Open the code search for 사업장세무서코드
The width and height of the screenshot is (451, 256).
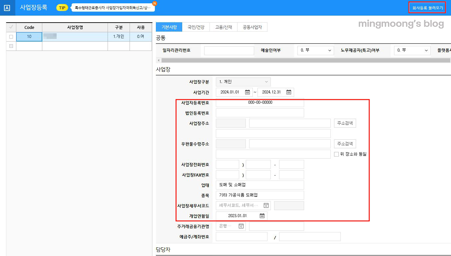266,205
